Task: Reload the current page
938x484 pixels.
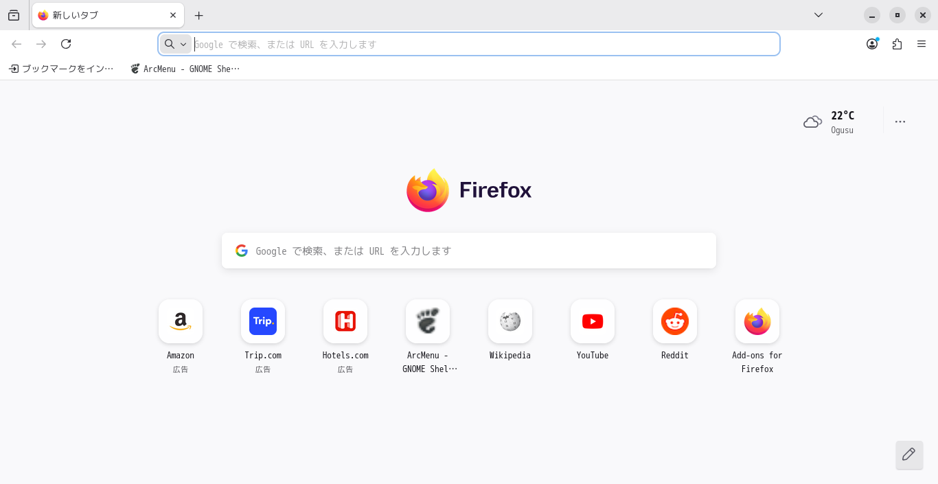Action: [x=66, y=44]
